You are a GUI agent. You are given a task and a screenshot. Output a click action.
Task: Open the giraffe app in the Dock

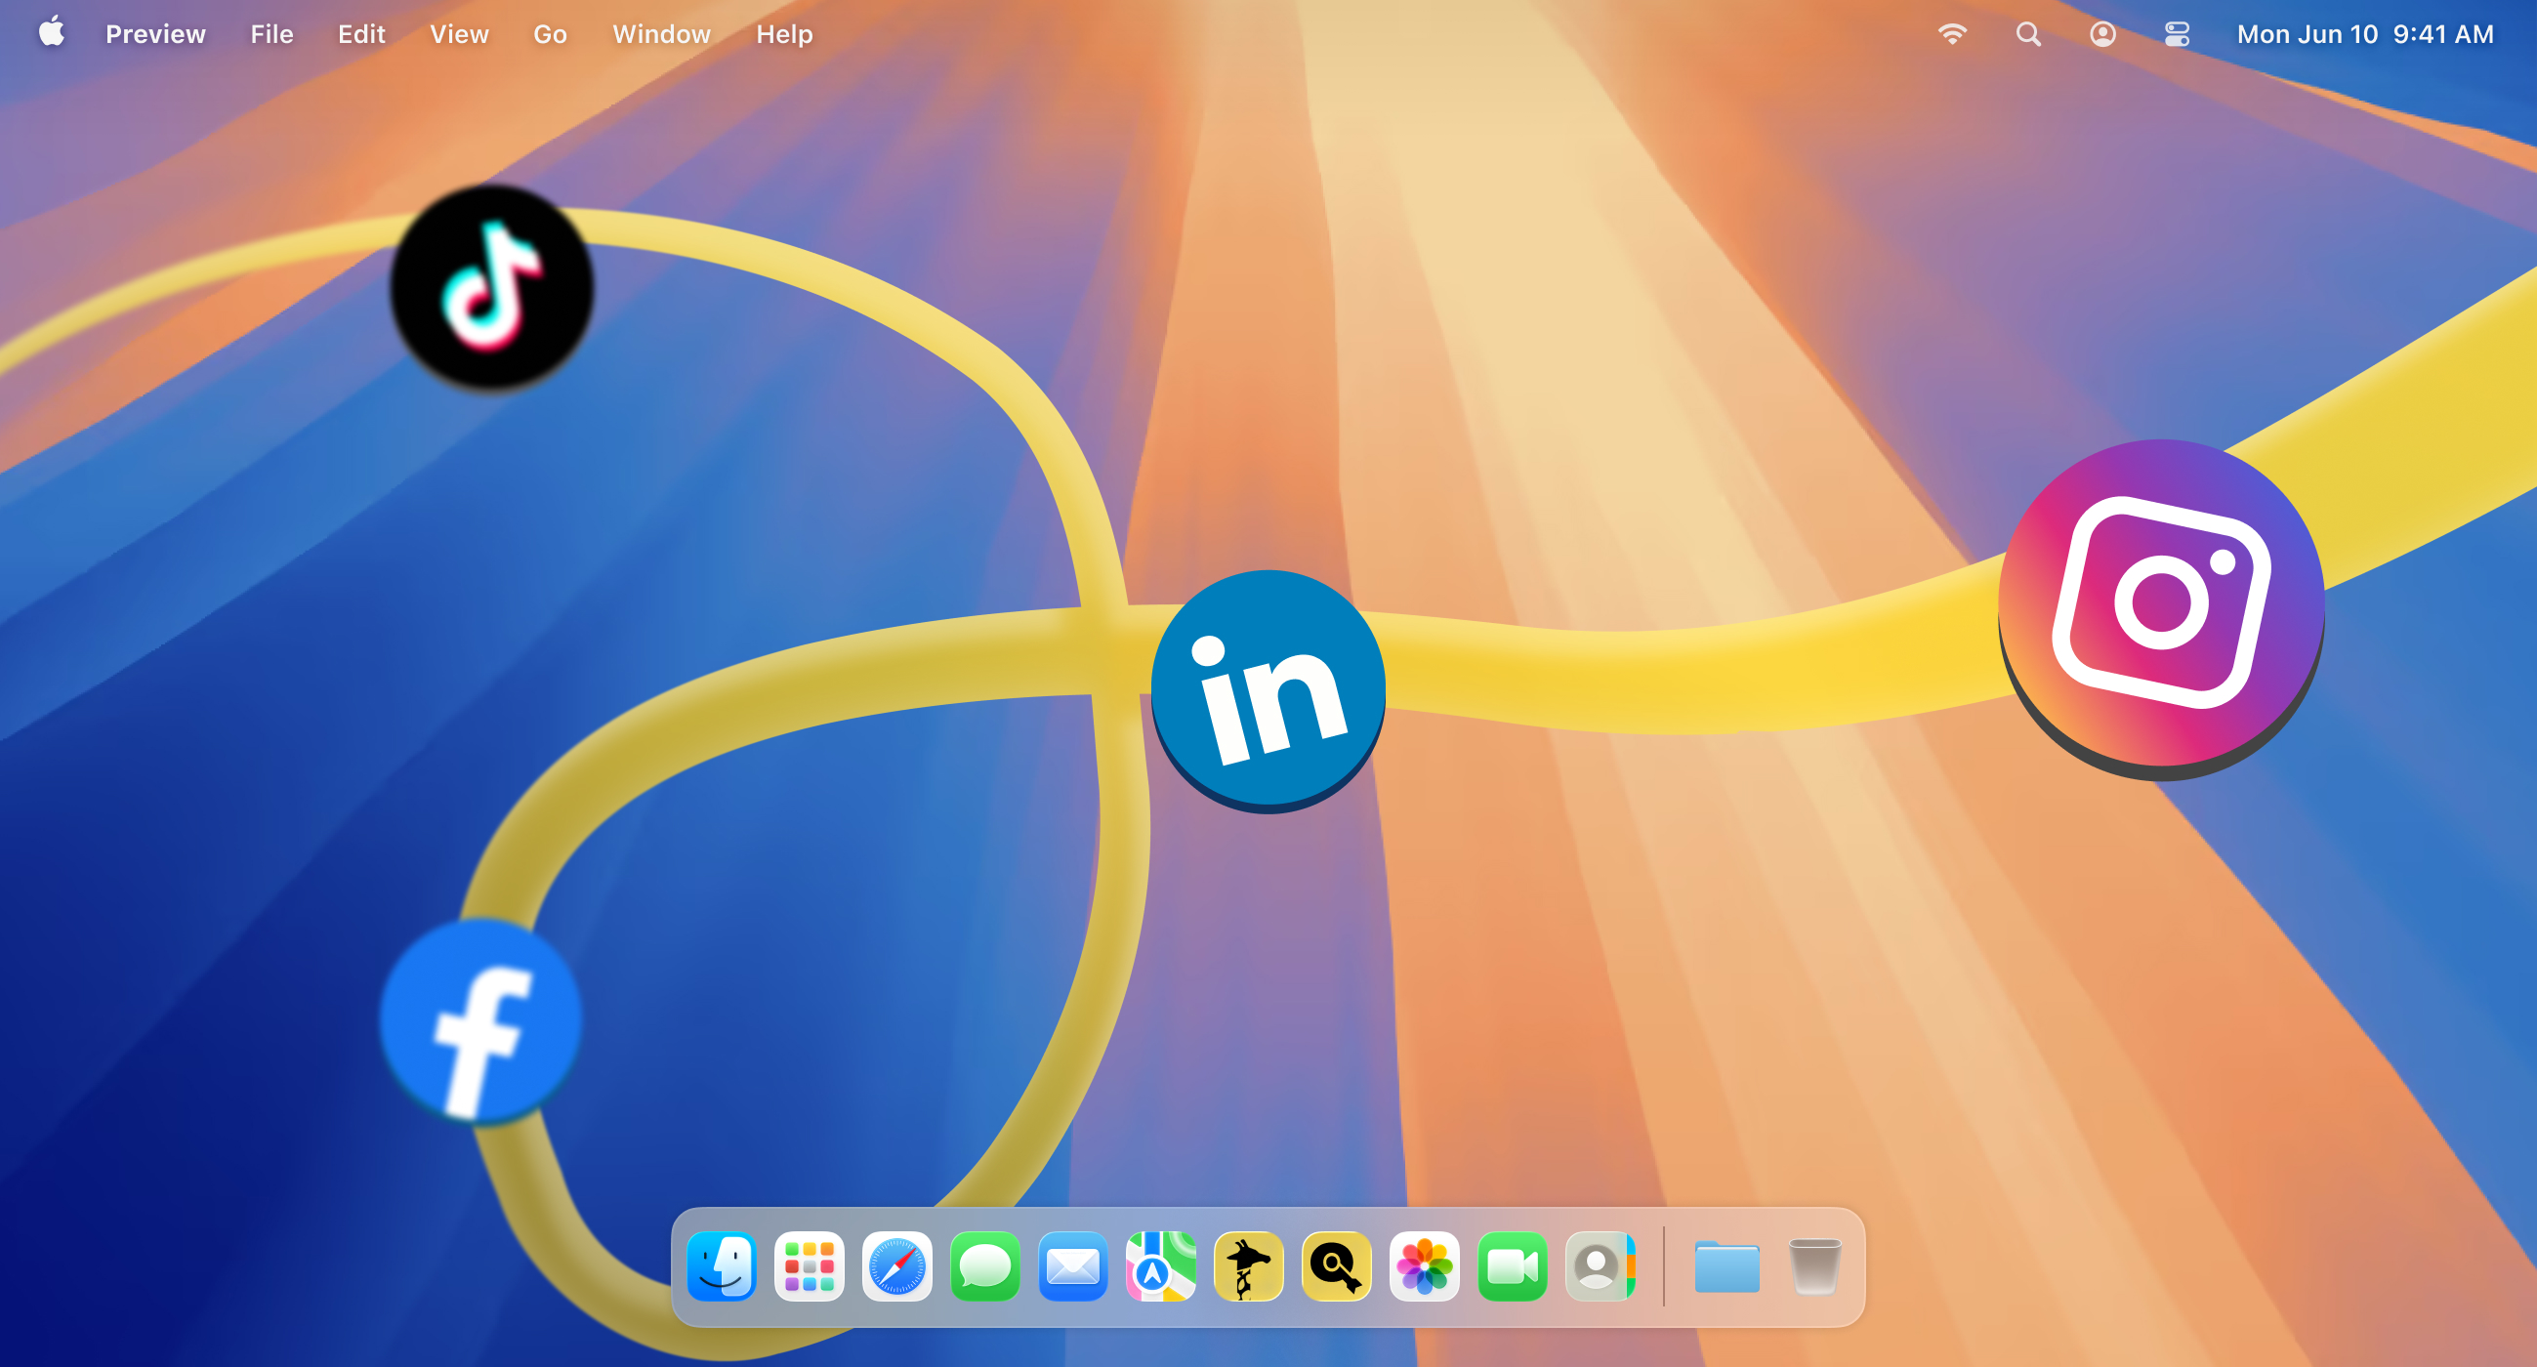[1249, 1266]
